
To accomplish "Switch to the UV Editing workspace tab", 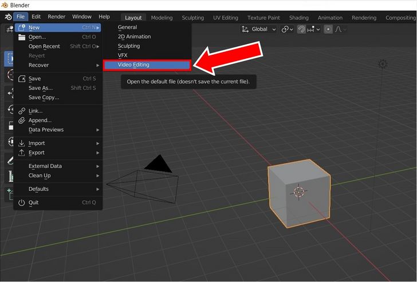I will (226, 18).
